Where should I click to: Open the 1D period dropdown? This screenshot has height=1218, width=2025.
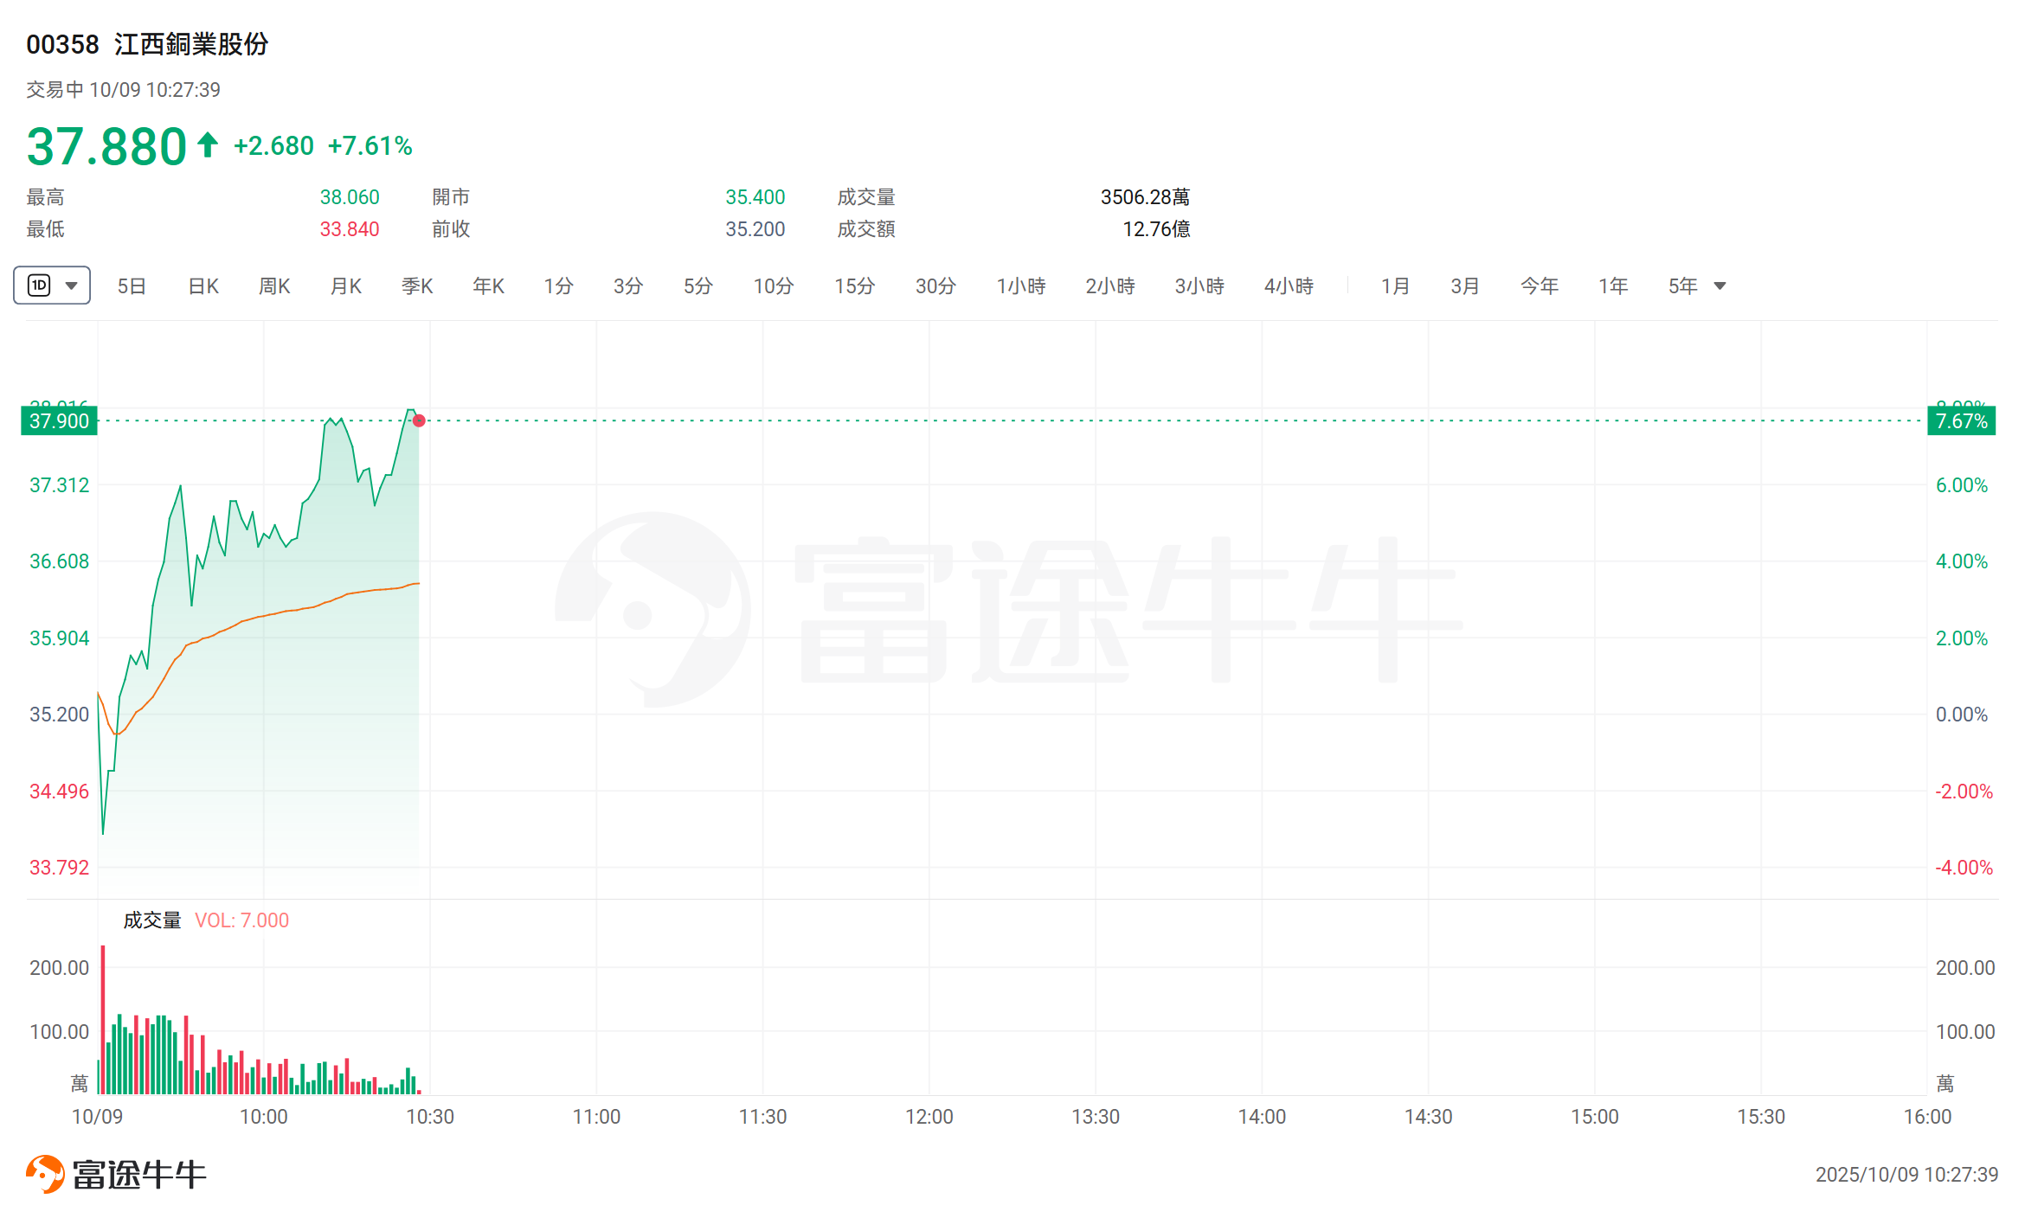71,285
